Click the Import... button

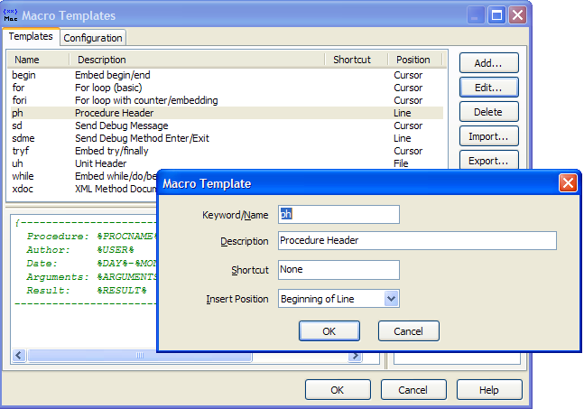click(488, 136)
